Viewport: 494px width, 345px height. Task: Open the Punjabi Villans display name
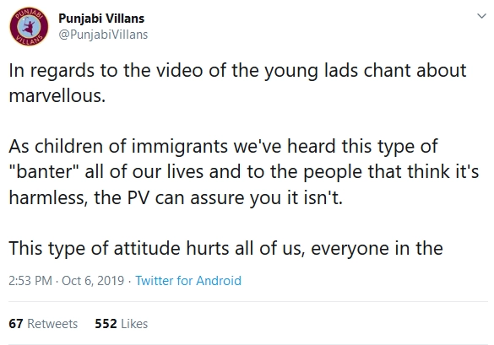(101, 19)
